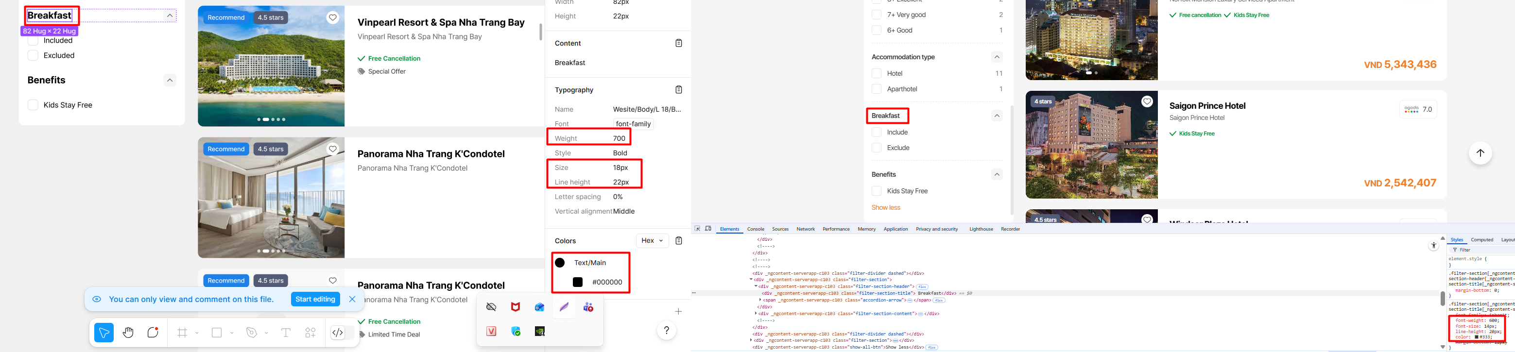Favorite the Vinpearl Resort card with the heart
The height and width of the screenshot is (352, 1515).
[333, 17]
